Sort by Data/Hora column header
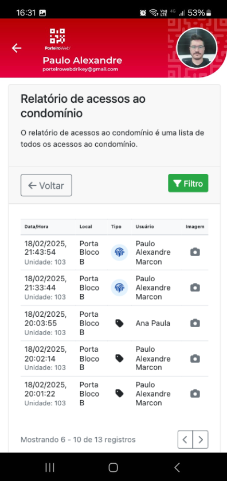This screenshot has height=481, width=227. pyautogui.click(x=37, y=227)
